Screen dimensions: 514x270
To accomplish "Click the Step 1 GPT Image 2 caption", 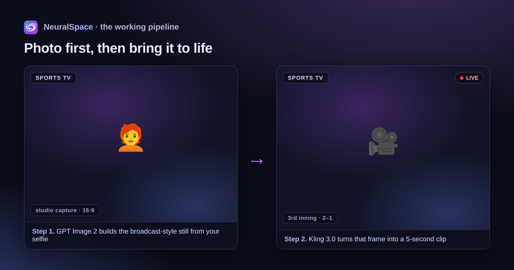I will [x=126, y=235].
